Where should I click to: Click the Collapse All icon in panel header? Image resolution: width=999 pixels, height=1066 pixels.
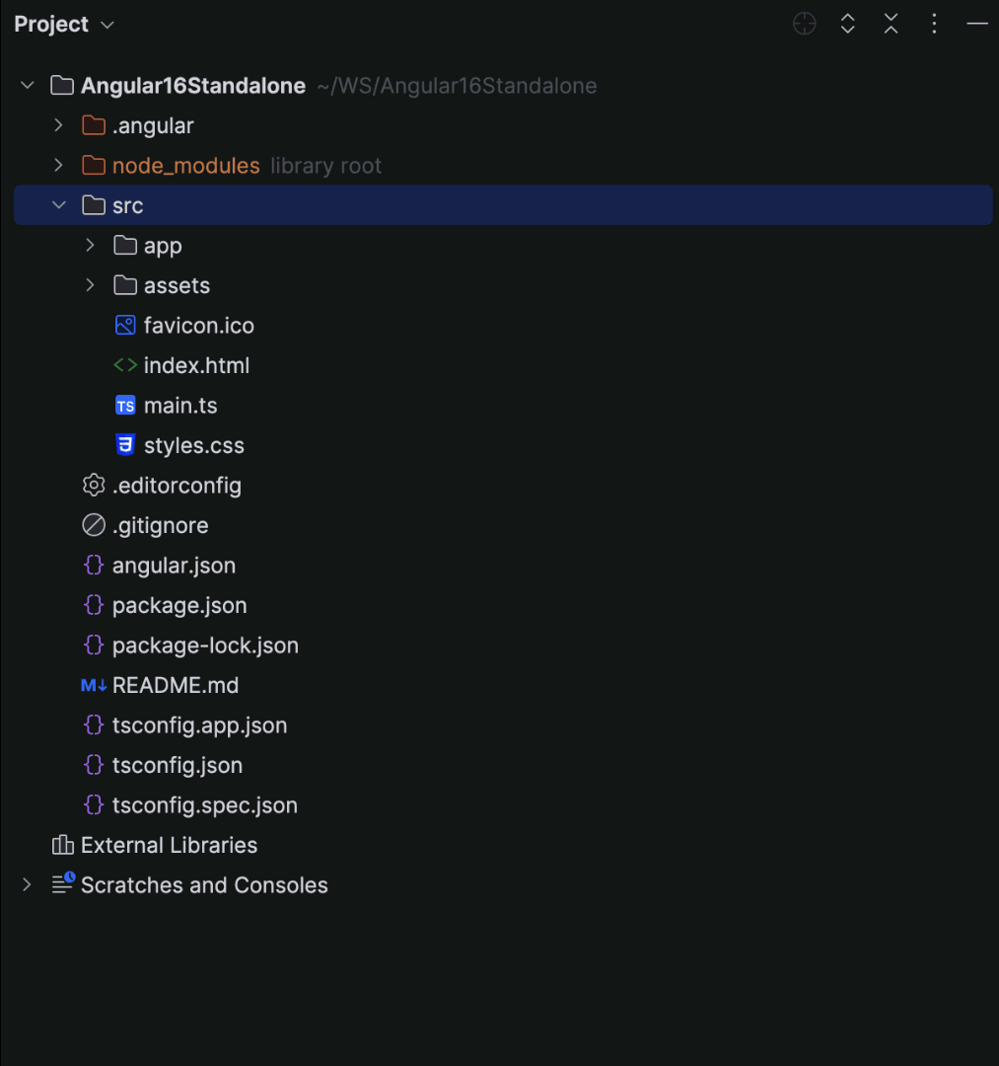click(x=891, y=24)
